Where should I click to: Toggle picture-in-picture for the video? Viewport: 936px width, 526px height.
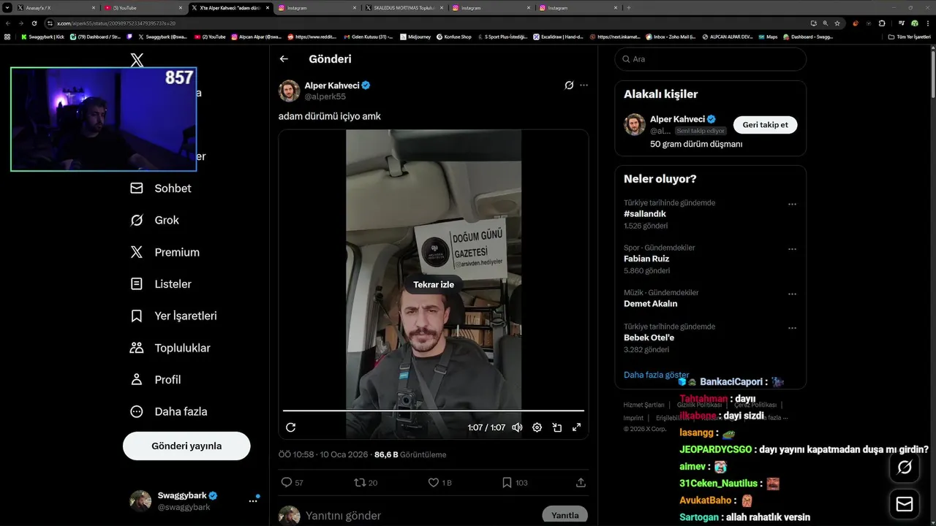point(556,427)
